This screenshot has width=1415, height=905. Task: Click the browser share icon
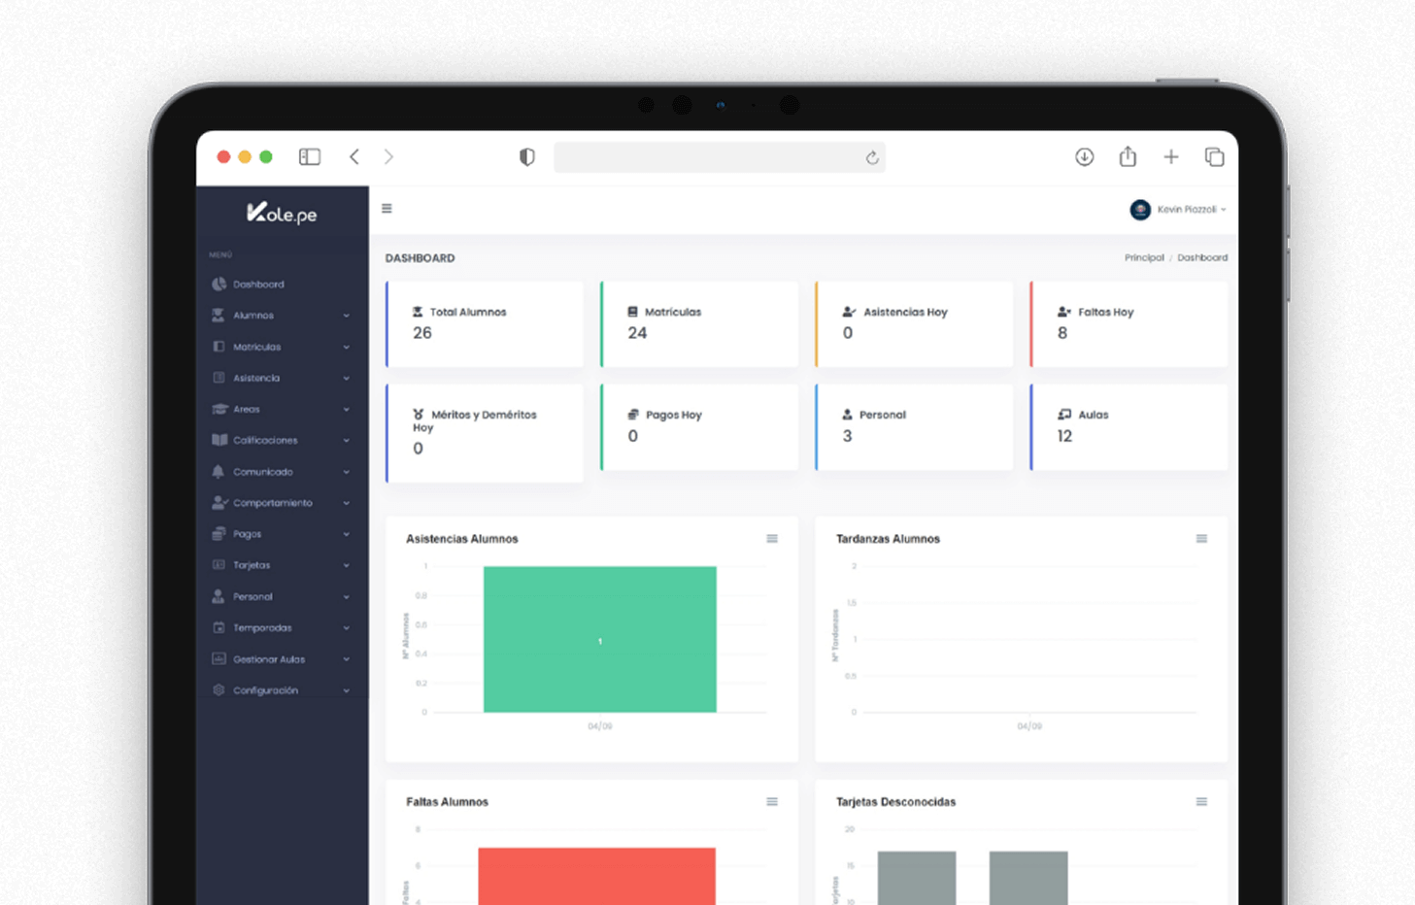pos(1128,156)
